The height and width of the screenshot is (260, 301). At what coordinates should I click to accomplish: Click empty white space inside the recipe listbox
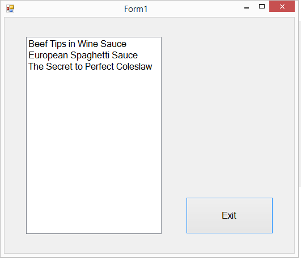tap(94, 152)
